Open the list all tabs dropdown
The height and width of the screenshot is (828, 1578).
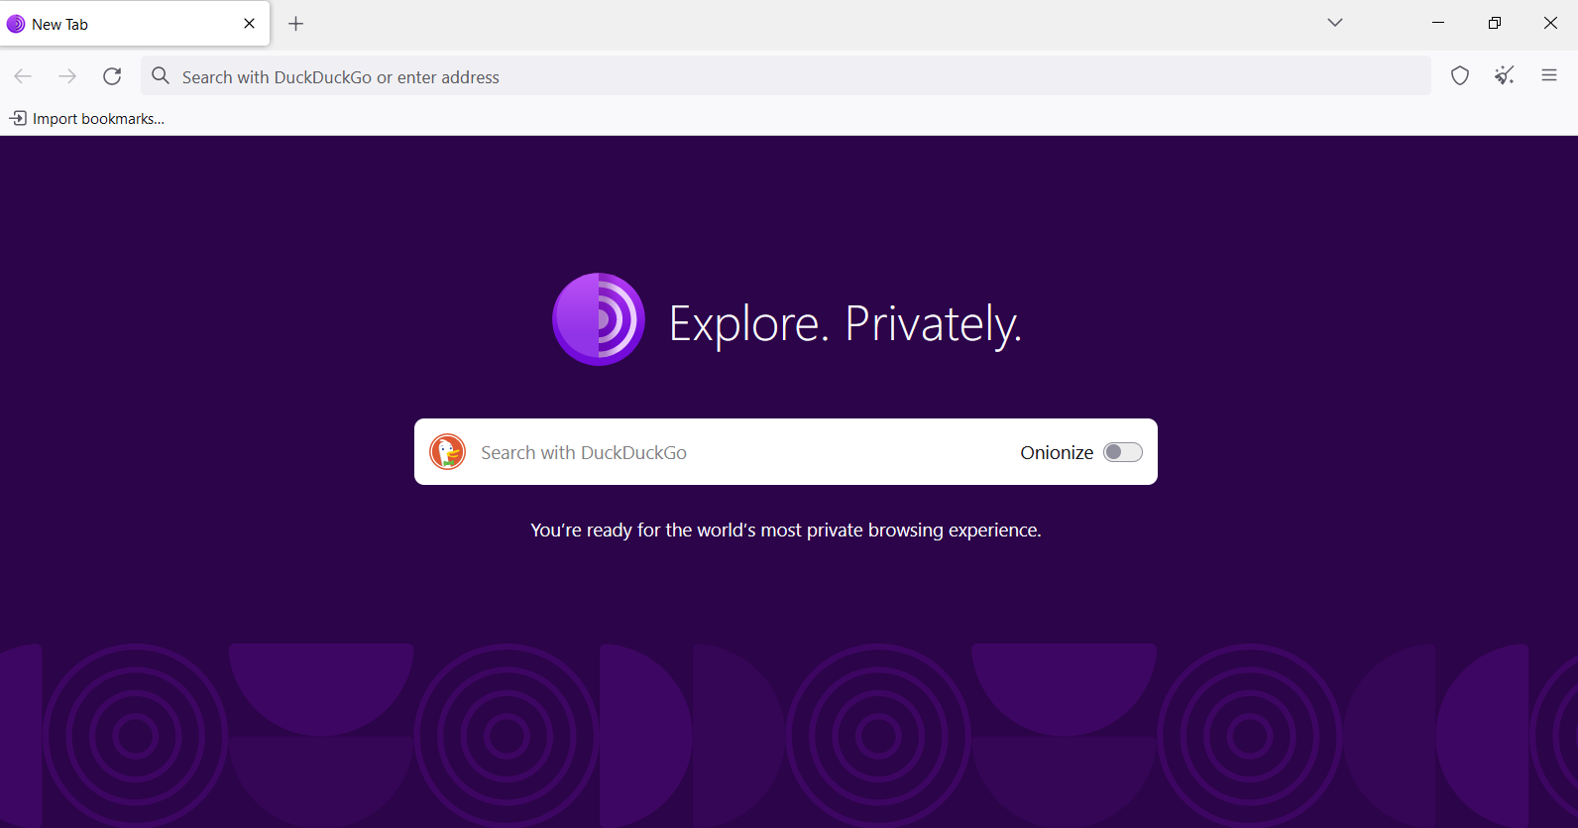tap(1335, 23)
